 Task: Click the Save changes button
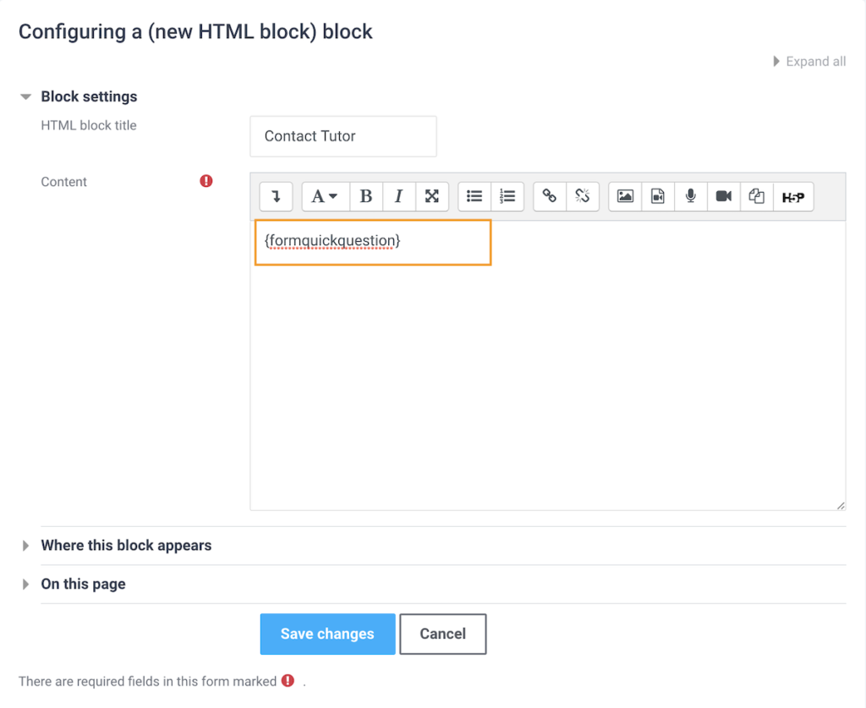click(x=327, y=634)
